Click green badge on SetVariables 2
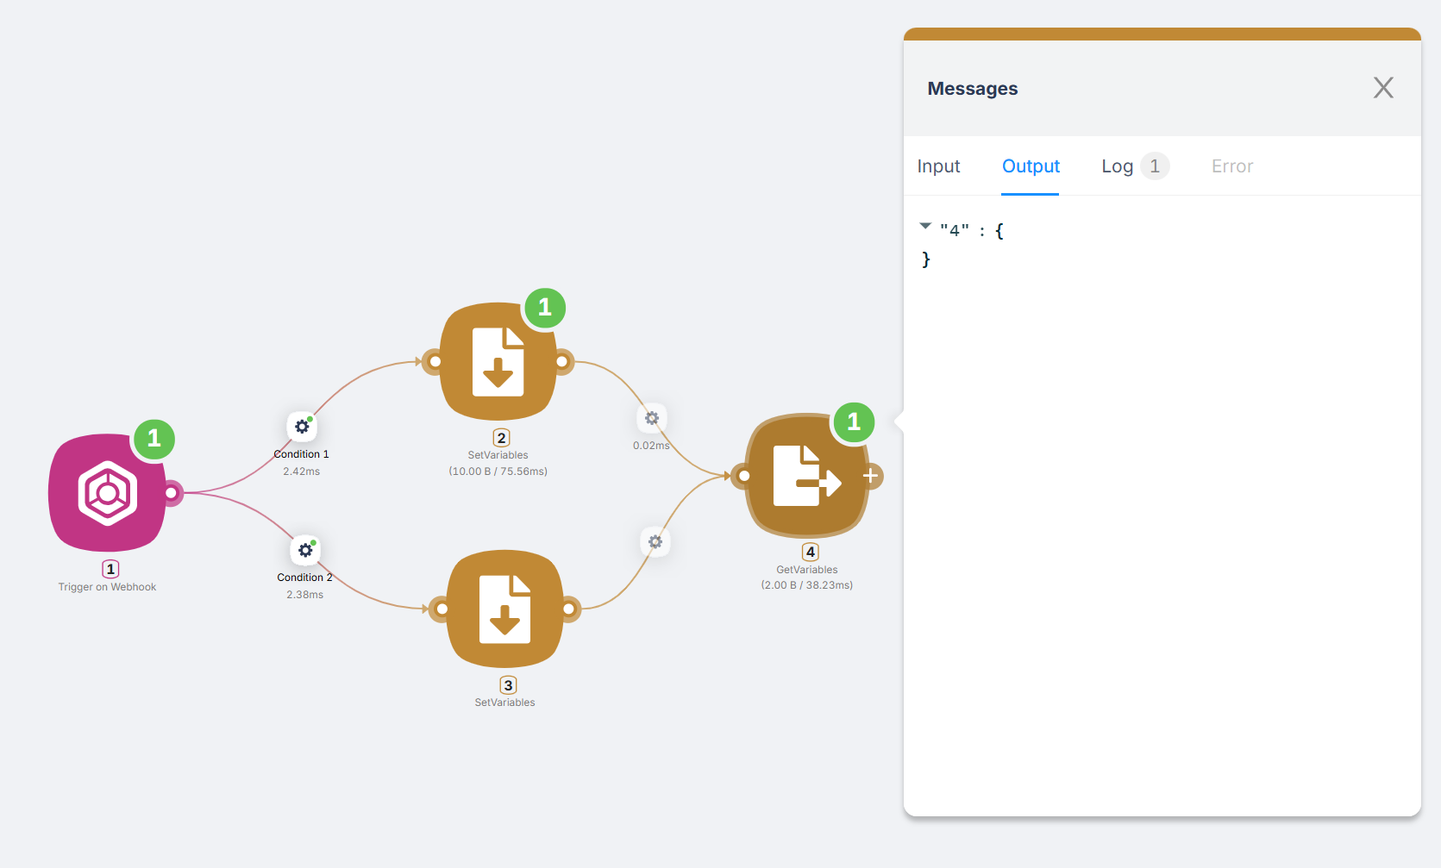The image size is (1441, 868). (545, 308)
